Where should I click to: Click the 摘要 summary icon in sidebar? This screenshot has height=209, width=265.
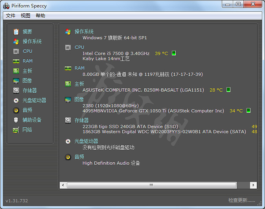point(16,31)
